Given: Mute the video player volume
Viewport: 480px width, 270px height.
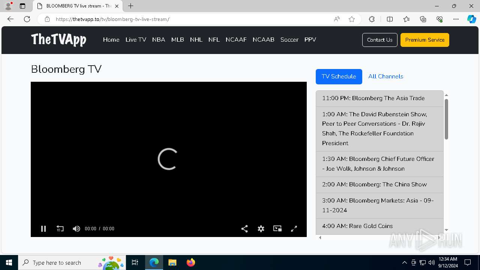Looking at the screenshot, I should (76, 228).
